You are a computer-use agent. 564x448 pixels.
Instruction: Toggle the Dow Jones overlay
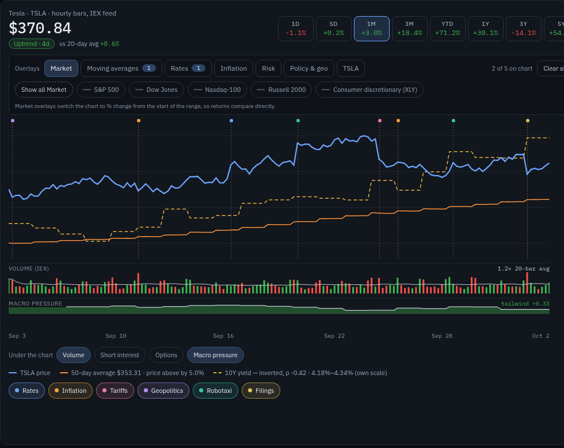[x=157, y=90]
